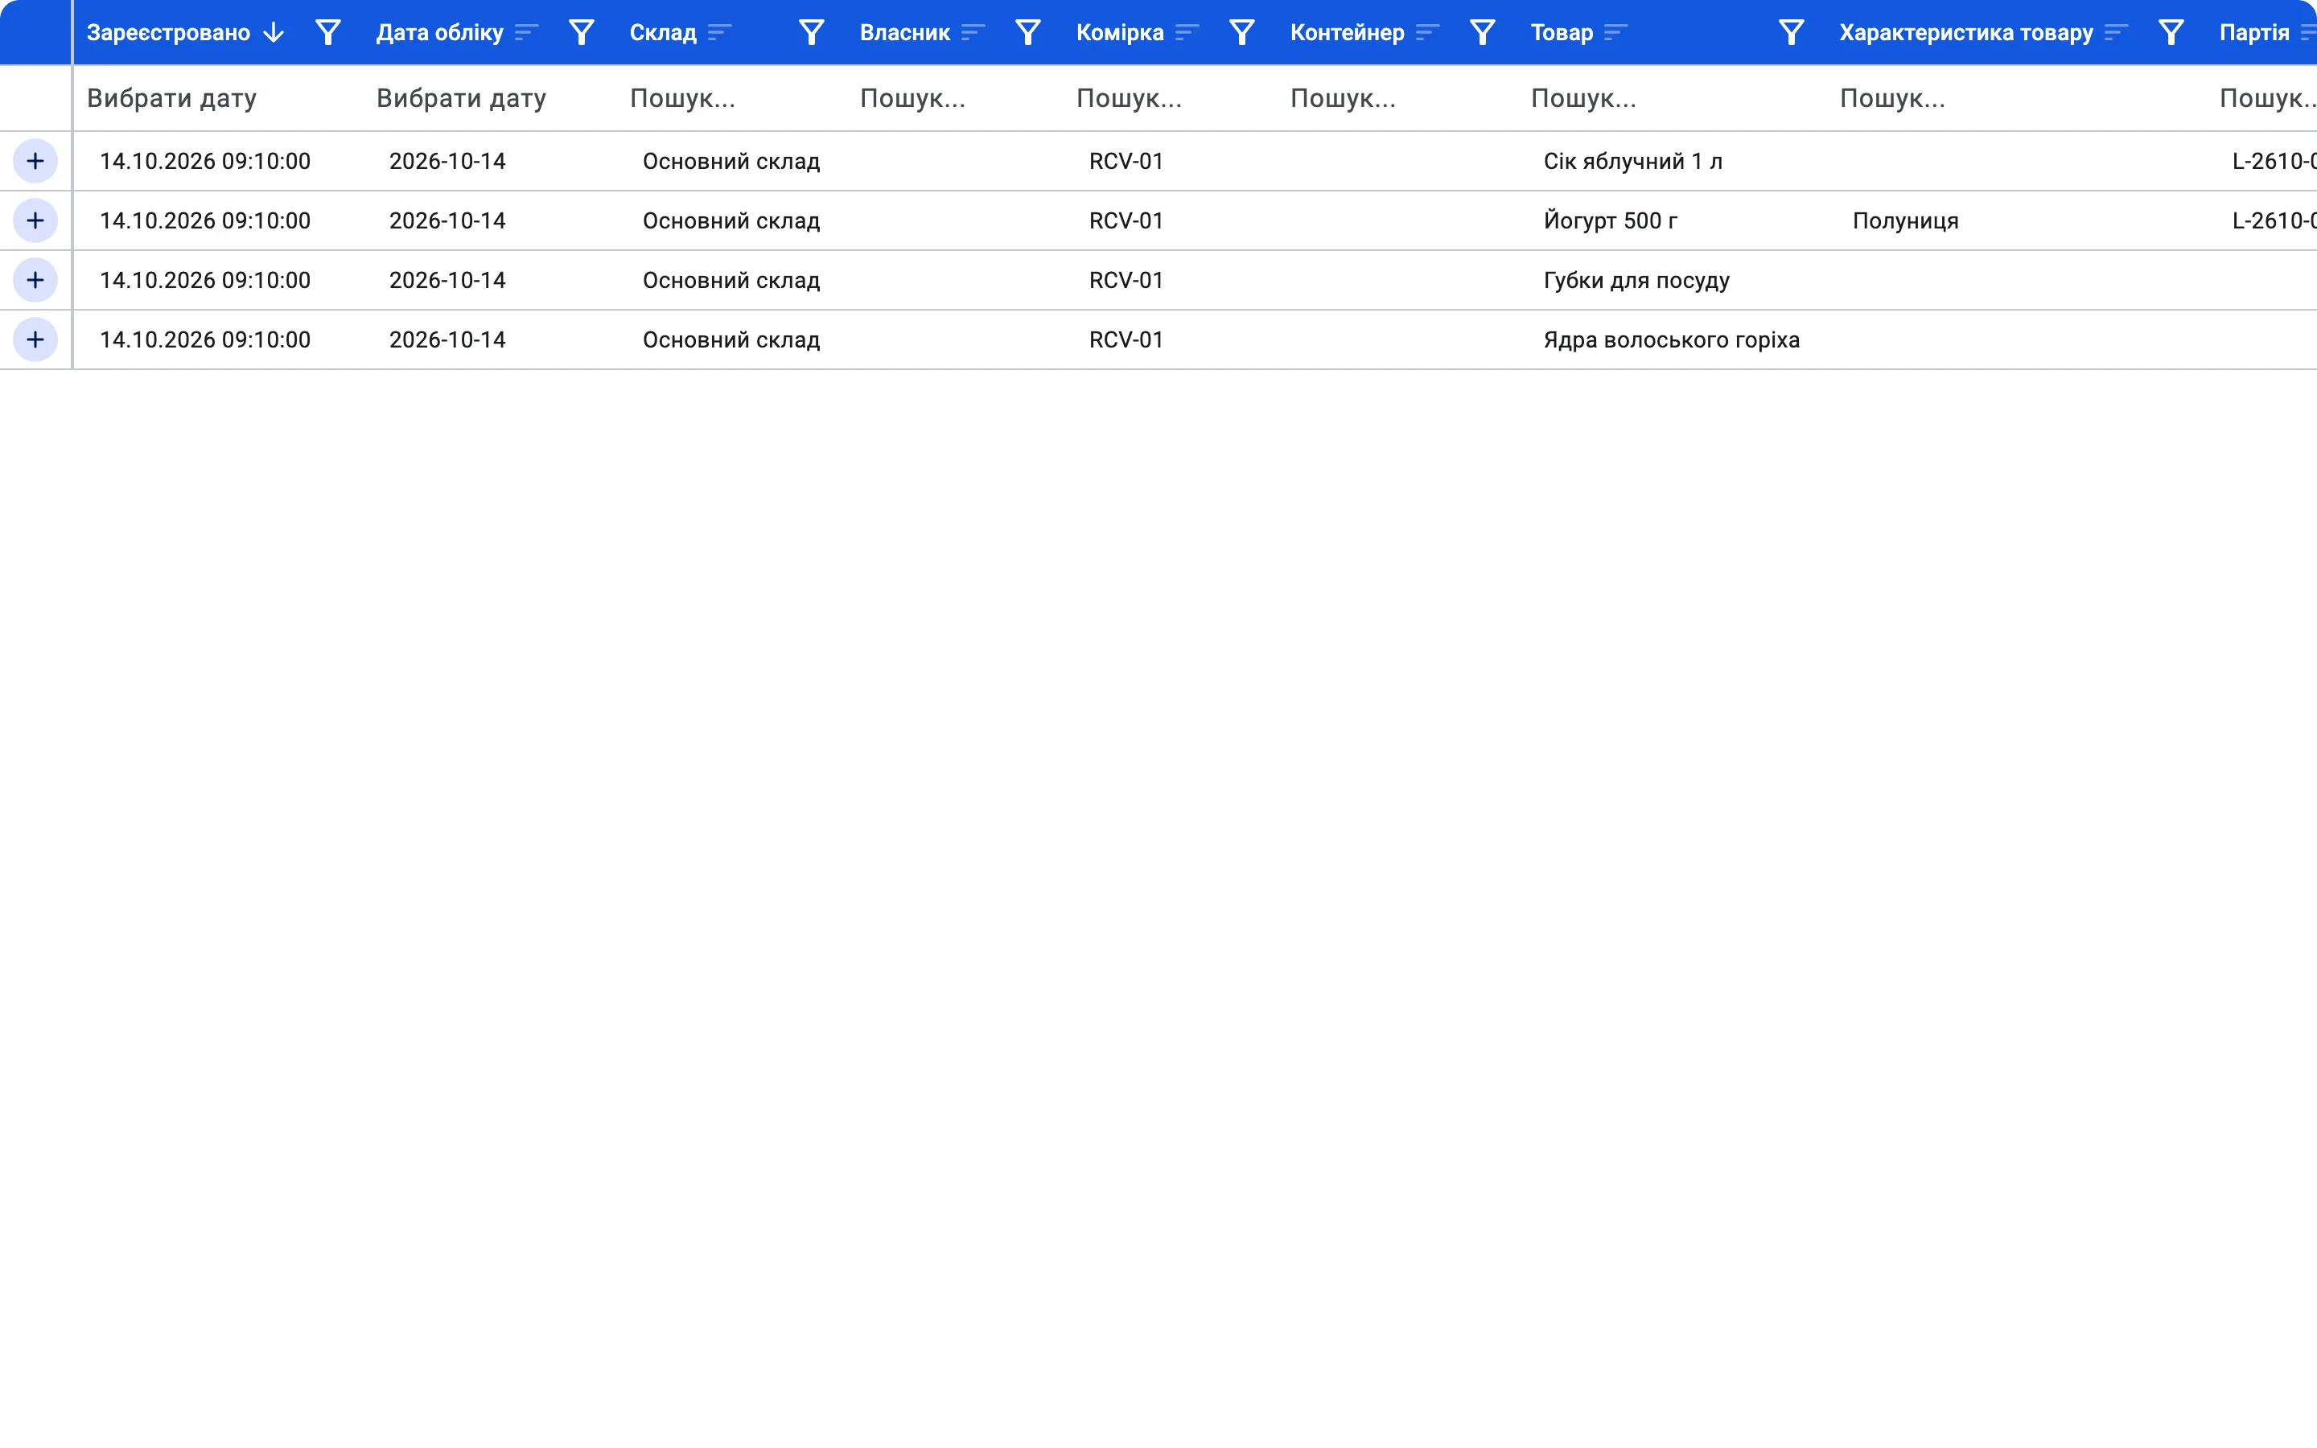Select cell 'Ядра волоського горіха'
The height and width of the screenshot is (1448, 2317).
(x=1671, y=340)
